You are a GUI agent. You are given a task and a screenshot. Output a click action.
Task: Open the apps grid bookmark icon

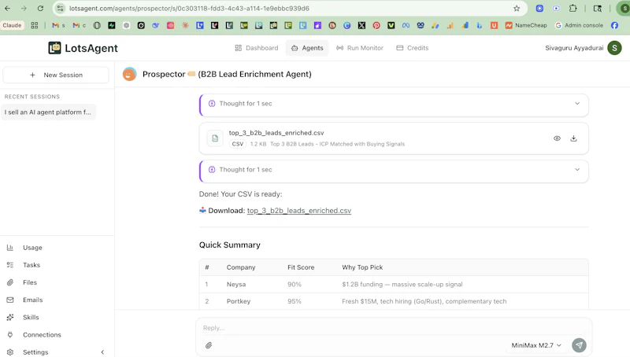click(x=35, y=25)
